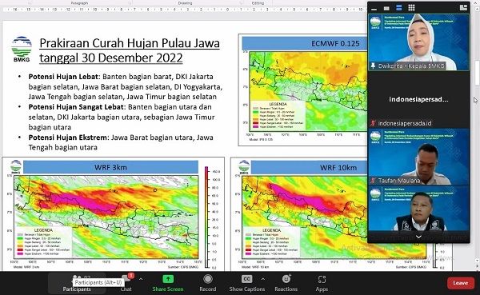This screenshot has height=295, width=480.
Task: Switch video panel to single speaker view
Action: pyautogui.click(x=386, y=8)
